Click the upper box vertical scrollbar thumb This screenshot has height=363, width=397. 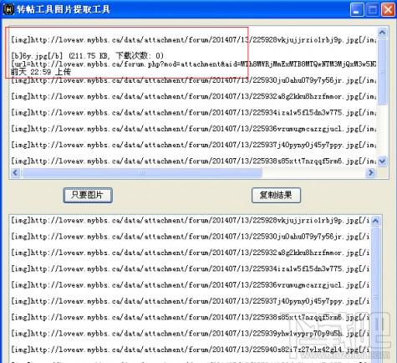coord(382,72)
